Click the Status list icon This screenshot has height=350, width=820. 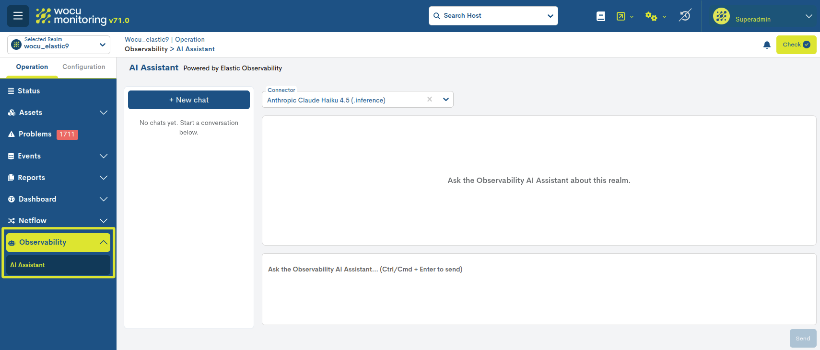(11, 91)
